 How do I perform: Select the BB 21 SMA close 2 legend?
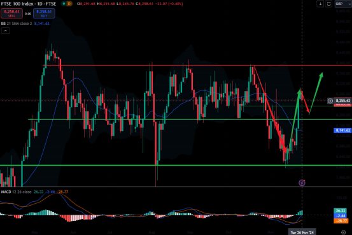point(17,24)
